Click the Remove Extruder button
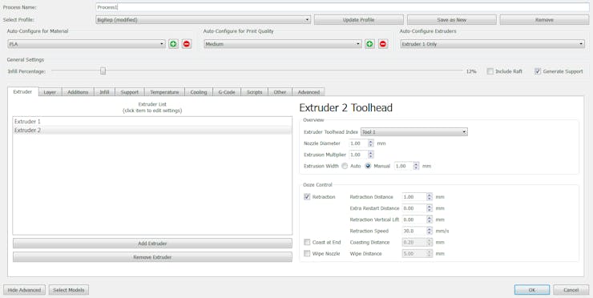593x298 pixels. (152, 257)
